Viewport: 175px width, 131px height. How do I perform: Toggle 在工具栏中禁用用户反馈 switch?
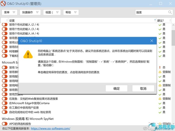point(5,108)
